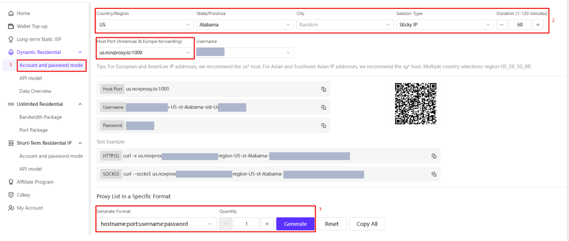Collapse the Short-Term Residential IP menu
The height and width of the screenshot is (241, 569).
[80, 143]
